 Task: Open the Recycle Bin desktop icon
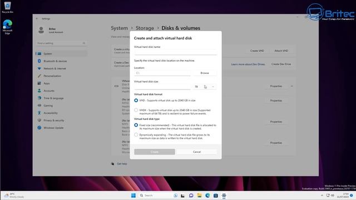[x=7, y=7]
